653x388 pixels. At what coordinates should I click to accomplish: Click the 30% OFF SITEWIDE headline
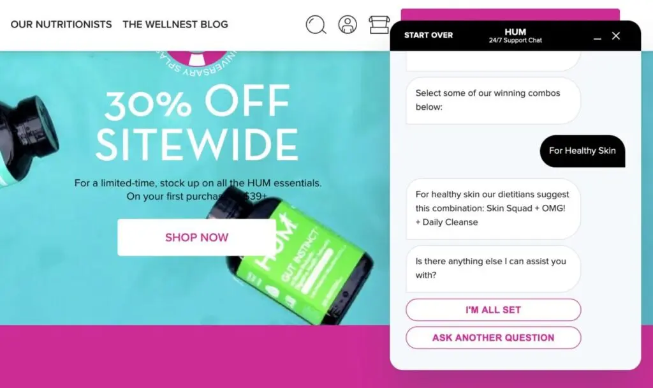point(196,123)
